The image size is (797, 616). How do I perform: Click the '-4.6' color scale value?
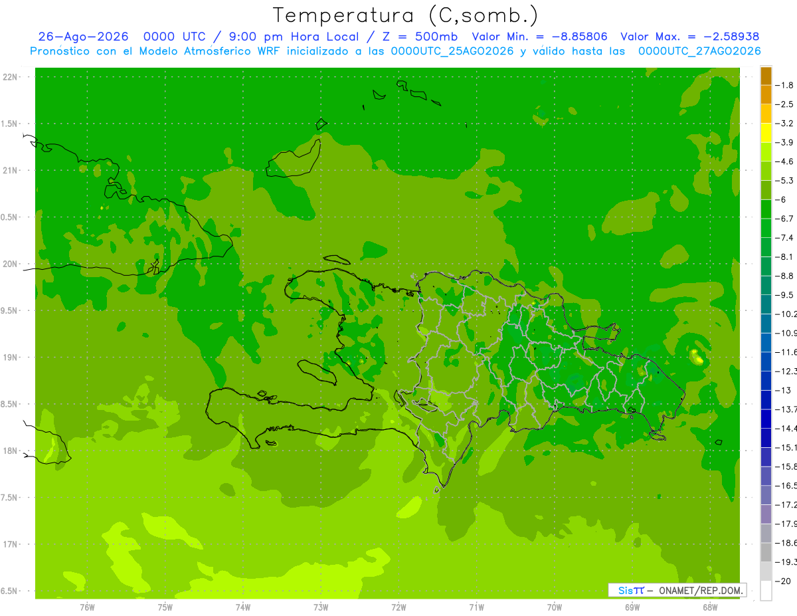coord(784,161)
